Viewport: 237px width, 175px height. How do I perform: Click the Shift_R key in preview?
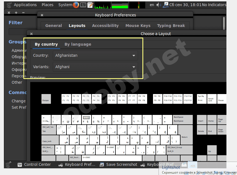[179, 150]
